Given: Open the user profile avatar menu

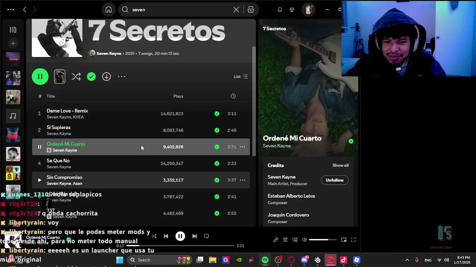Looking at the screenshot, I should tap(308, 10).
